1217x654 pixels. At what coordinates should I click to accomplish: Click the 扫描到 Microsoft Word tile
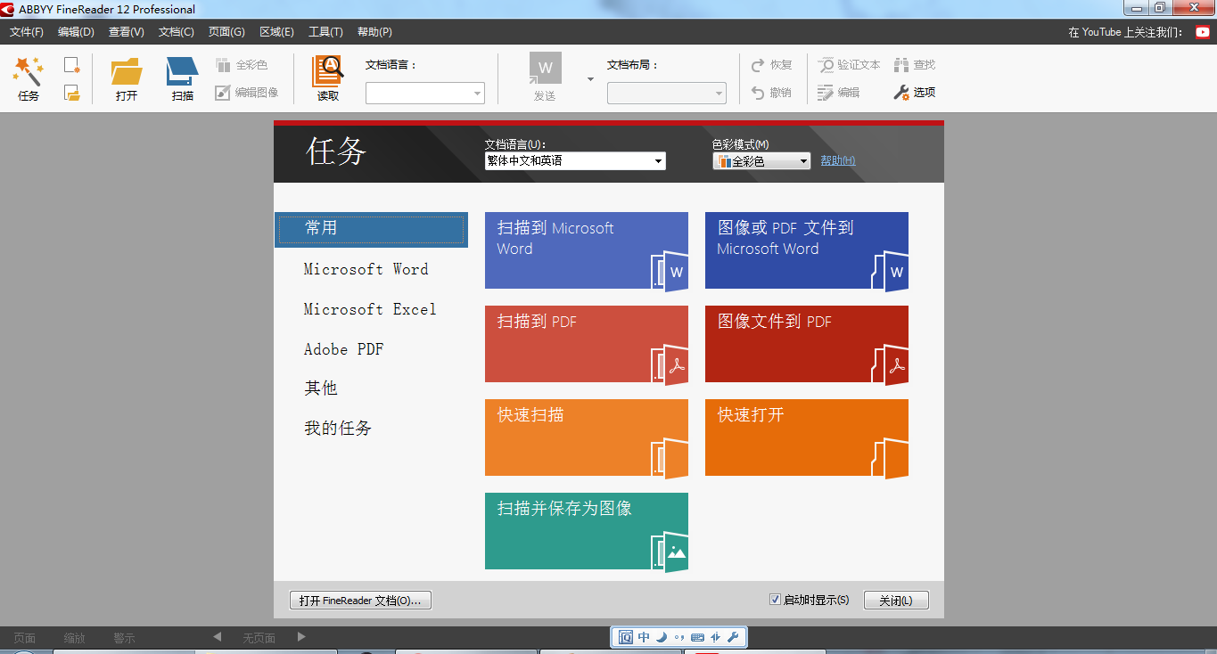(587, 250)
